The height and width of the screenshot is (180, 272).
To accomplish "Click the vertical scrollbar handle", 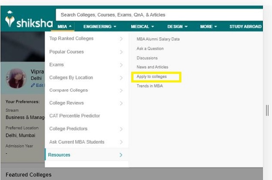I will pyautogui.click(x=267, y=110).
